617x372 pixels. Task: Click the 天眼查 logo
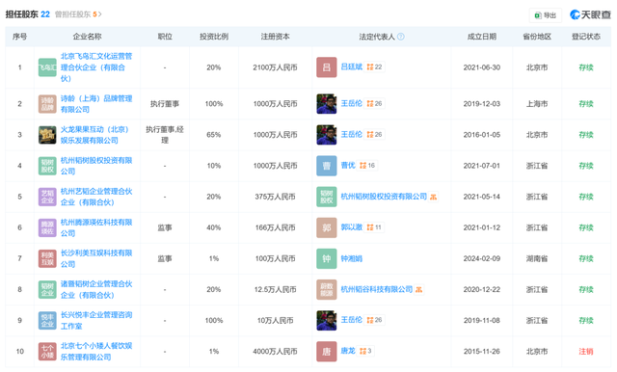pyautogui.click(x=590, y=15)
